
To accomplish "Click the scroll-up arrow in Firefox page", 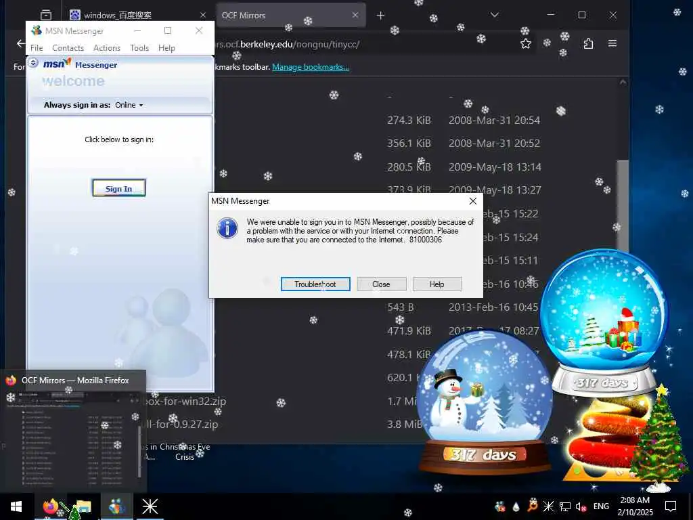I will pos(623,82).
